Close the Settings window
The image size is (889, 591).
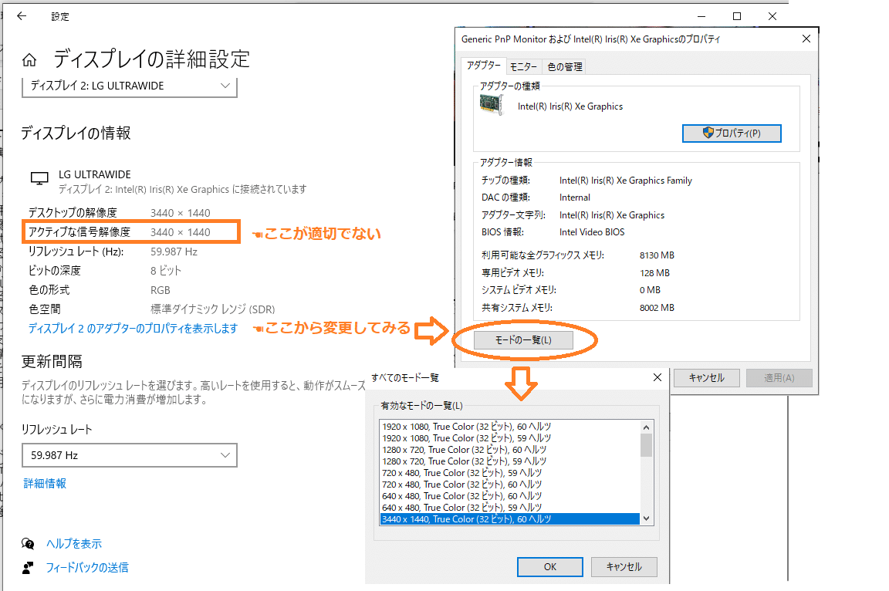tap(772, 16)
